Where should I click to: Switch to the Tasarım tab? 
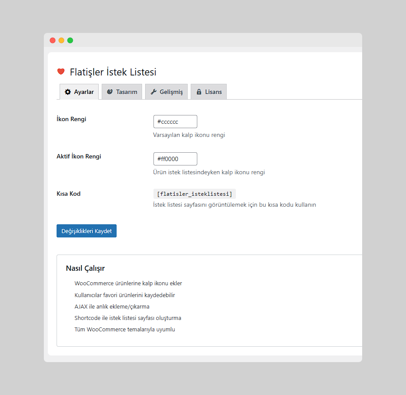(122, 91)
